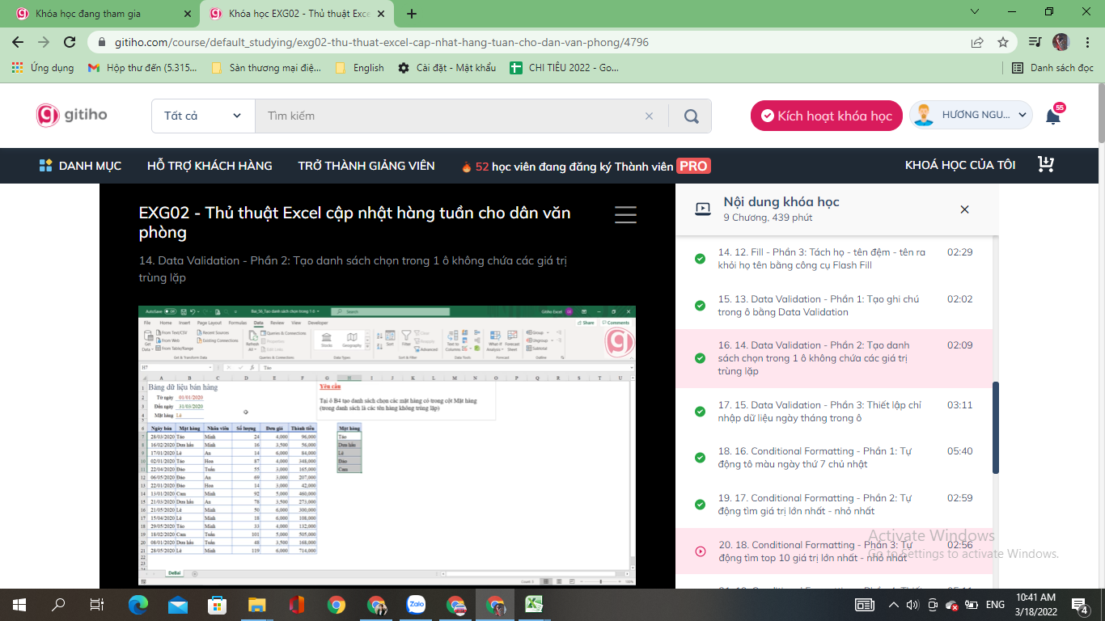The image size is (1105, 621).
Task: Go back in browser
Action: 18,42
